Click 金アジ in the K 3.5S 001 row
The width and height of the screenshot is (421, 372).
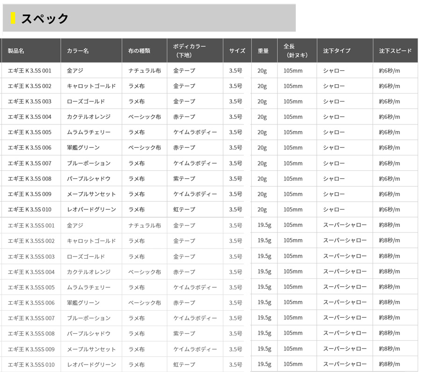[75, 71]
